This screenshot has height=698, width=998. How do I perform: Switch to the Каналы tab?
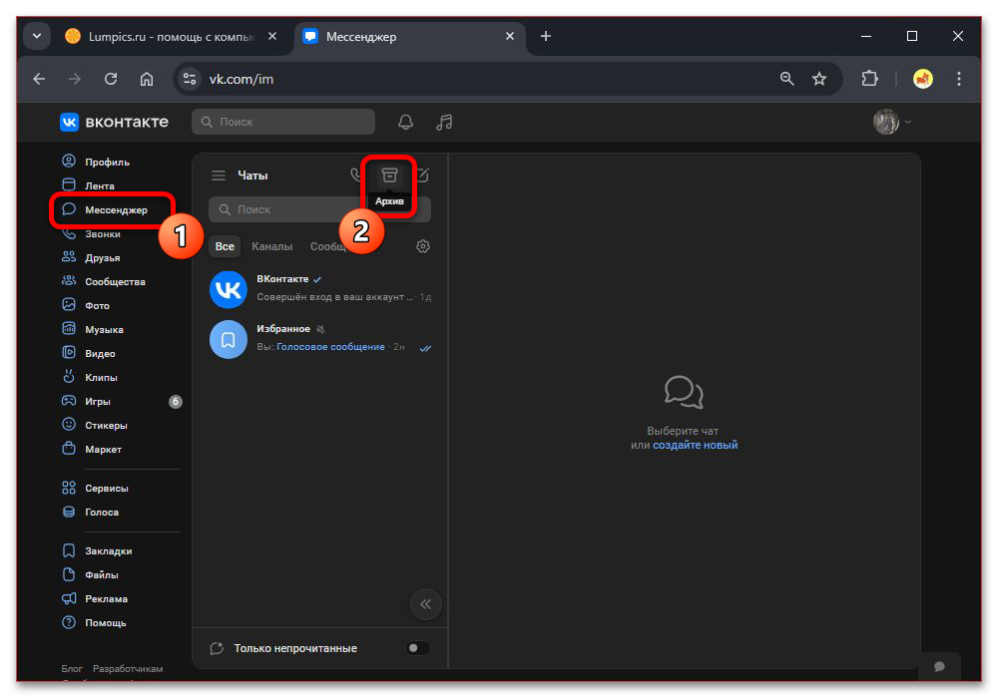[271, 246]
